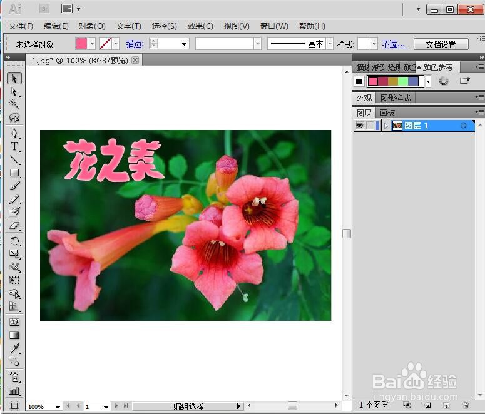Switch to the 画板 tab
The height and width of the screenshot is (414, 485).
[387, 113]
